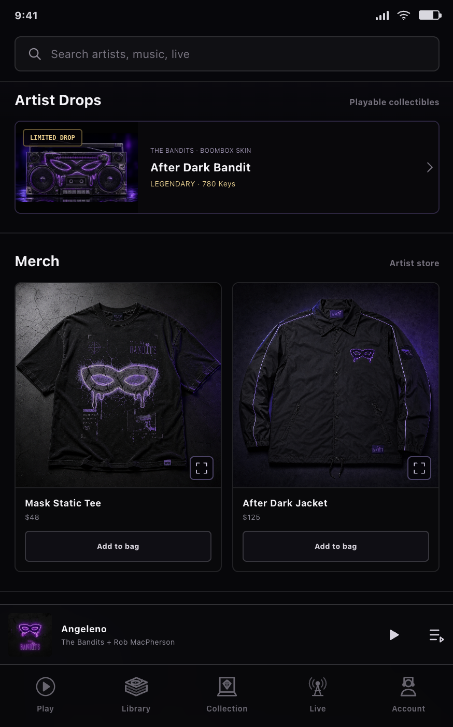Screen dimensions: 453x727
Task: Select the Mask Static Tee product image
Action: (118, 385)
